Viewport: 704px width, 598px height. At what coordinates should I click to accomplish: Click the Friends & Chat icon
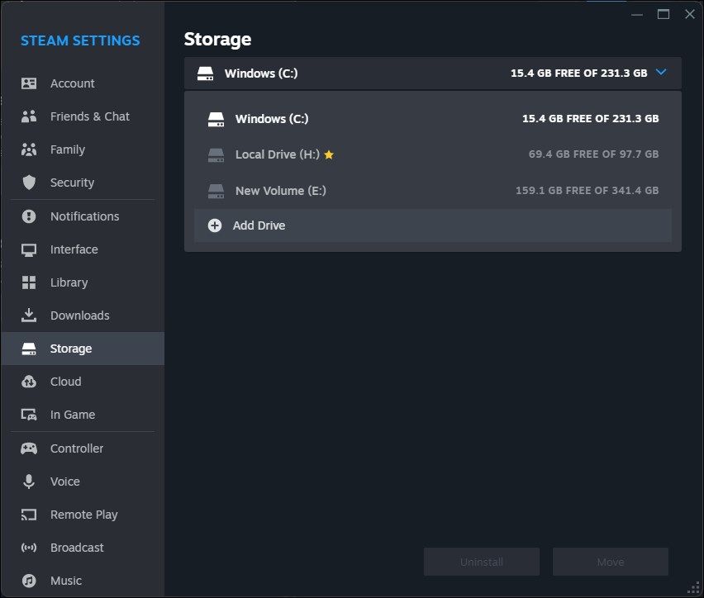coord(27,116)
